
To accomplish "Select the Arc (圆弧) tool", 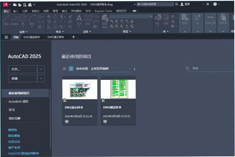I will point(32,20).
